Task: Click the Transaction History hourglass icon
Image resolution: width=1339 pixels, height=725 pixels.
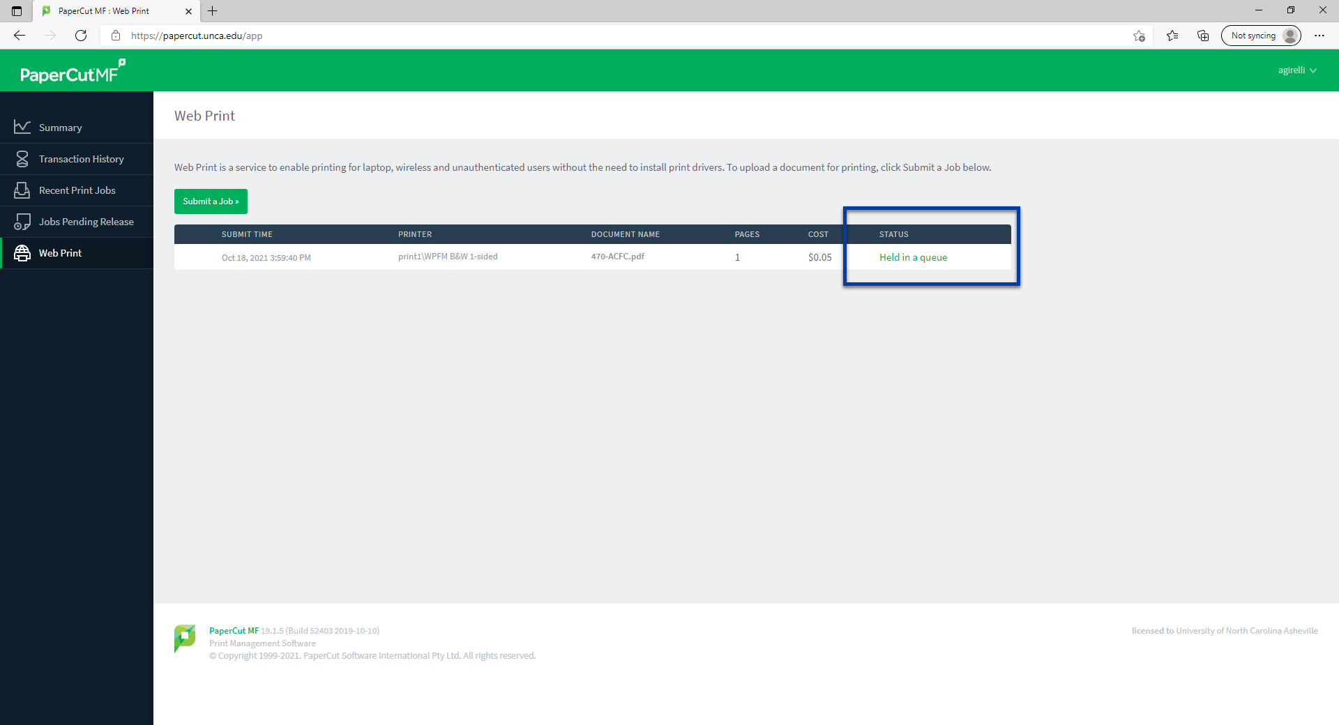Action: pyautogui.click(x=22, y=159)
